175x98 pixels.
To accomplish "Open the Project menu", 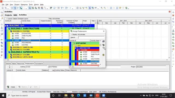I will 17,5.
